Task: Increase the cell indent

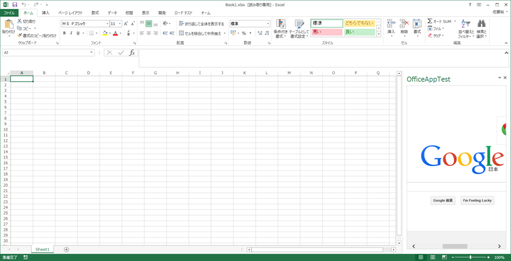Action: [172, 33]
